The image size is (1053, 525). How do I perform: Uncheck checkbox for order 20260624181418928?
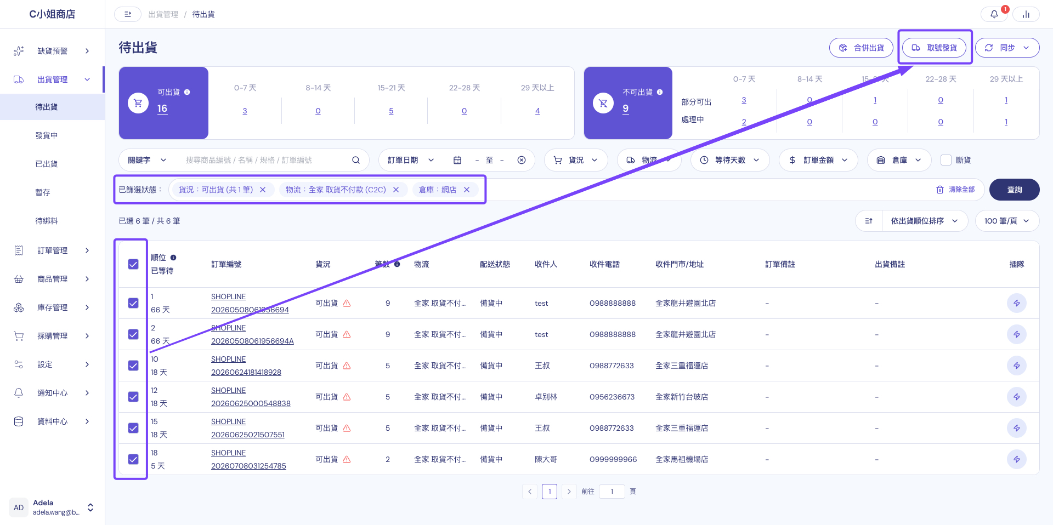133,366
